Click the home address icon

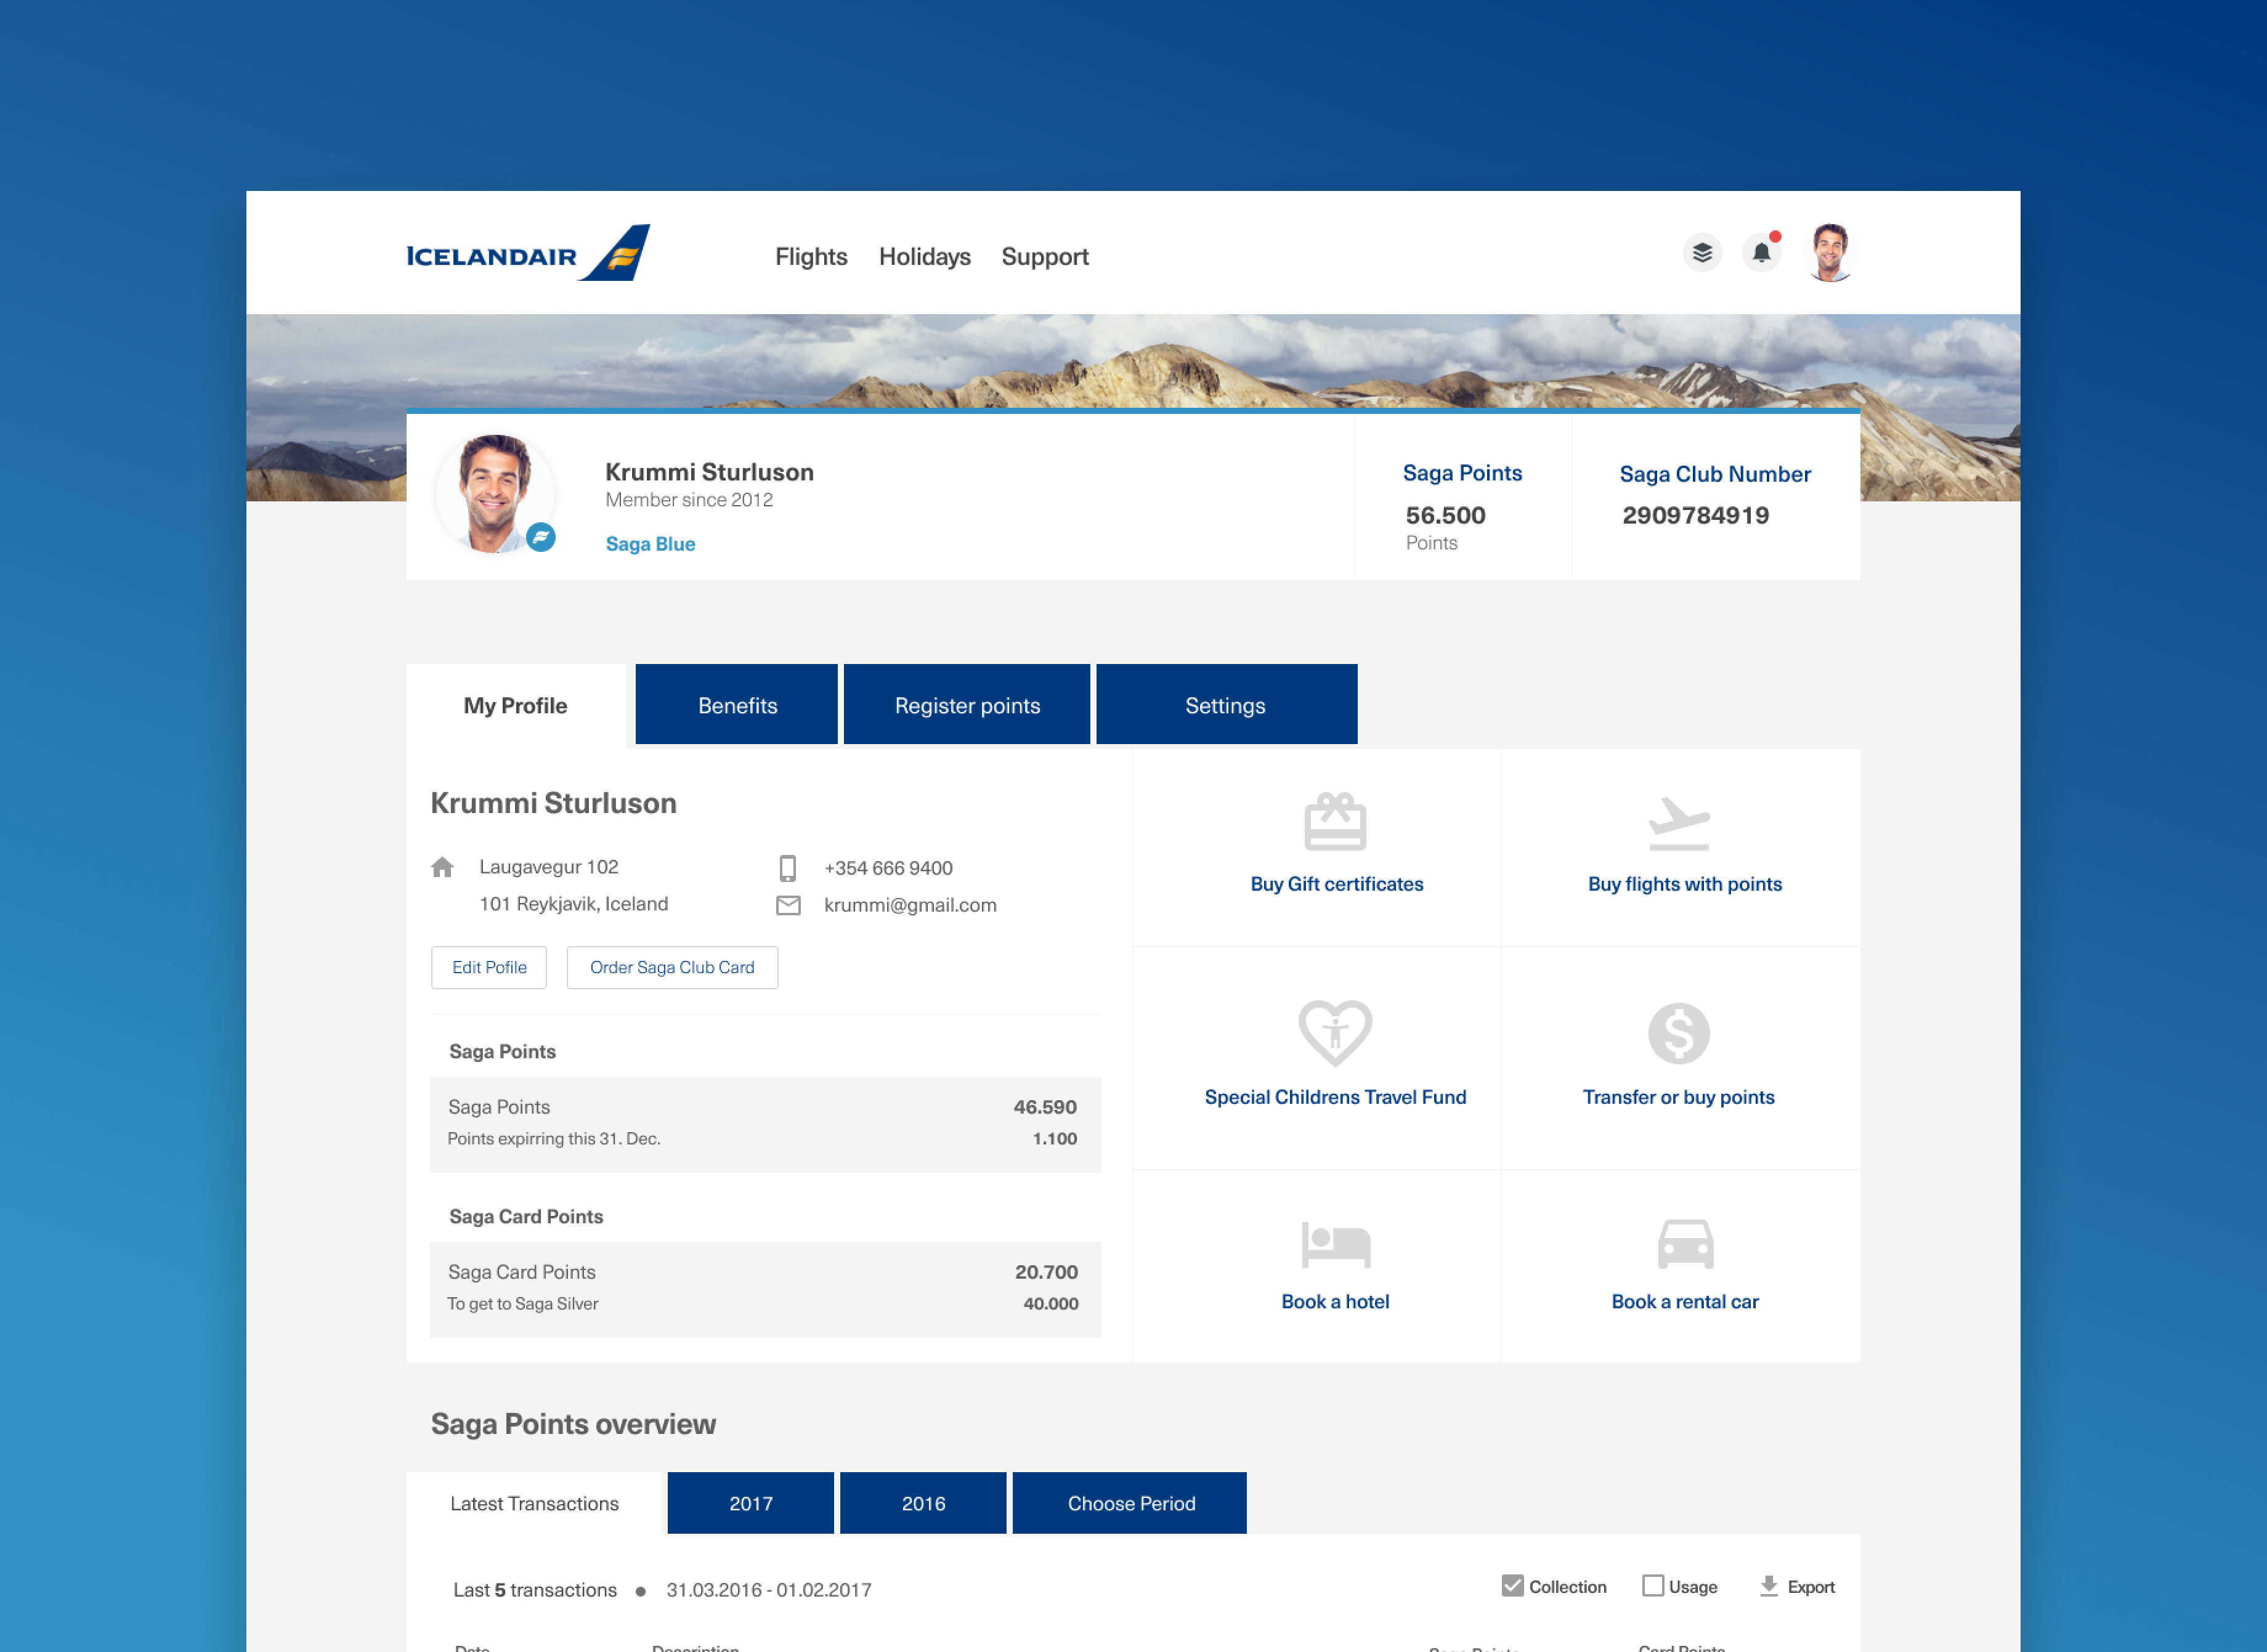tap(442, 867)
